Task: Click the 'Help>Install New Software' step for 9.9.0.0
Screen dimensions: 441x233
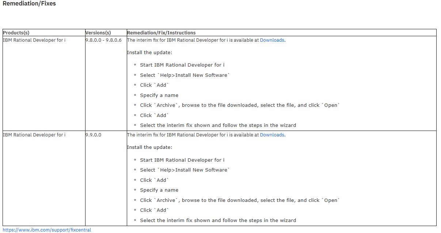Action: point(185,170)
